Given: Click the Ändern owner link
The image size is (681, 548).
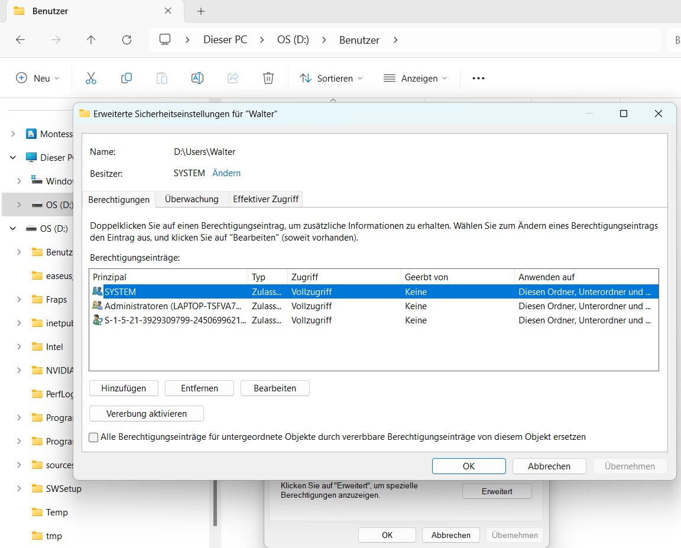Looking at the screenshot, I should tap(226, 173).
